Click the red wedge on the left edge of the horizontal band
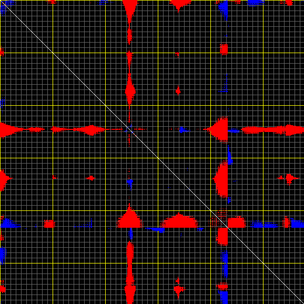Image resolution: width=304 pixels, height=304 pixels. pyautogui.click(x=9, y=129)
